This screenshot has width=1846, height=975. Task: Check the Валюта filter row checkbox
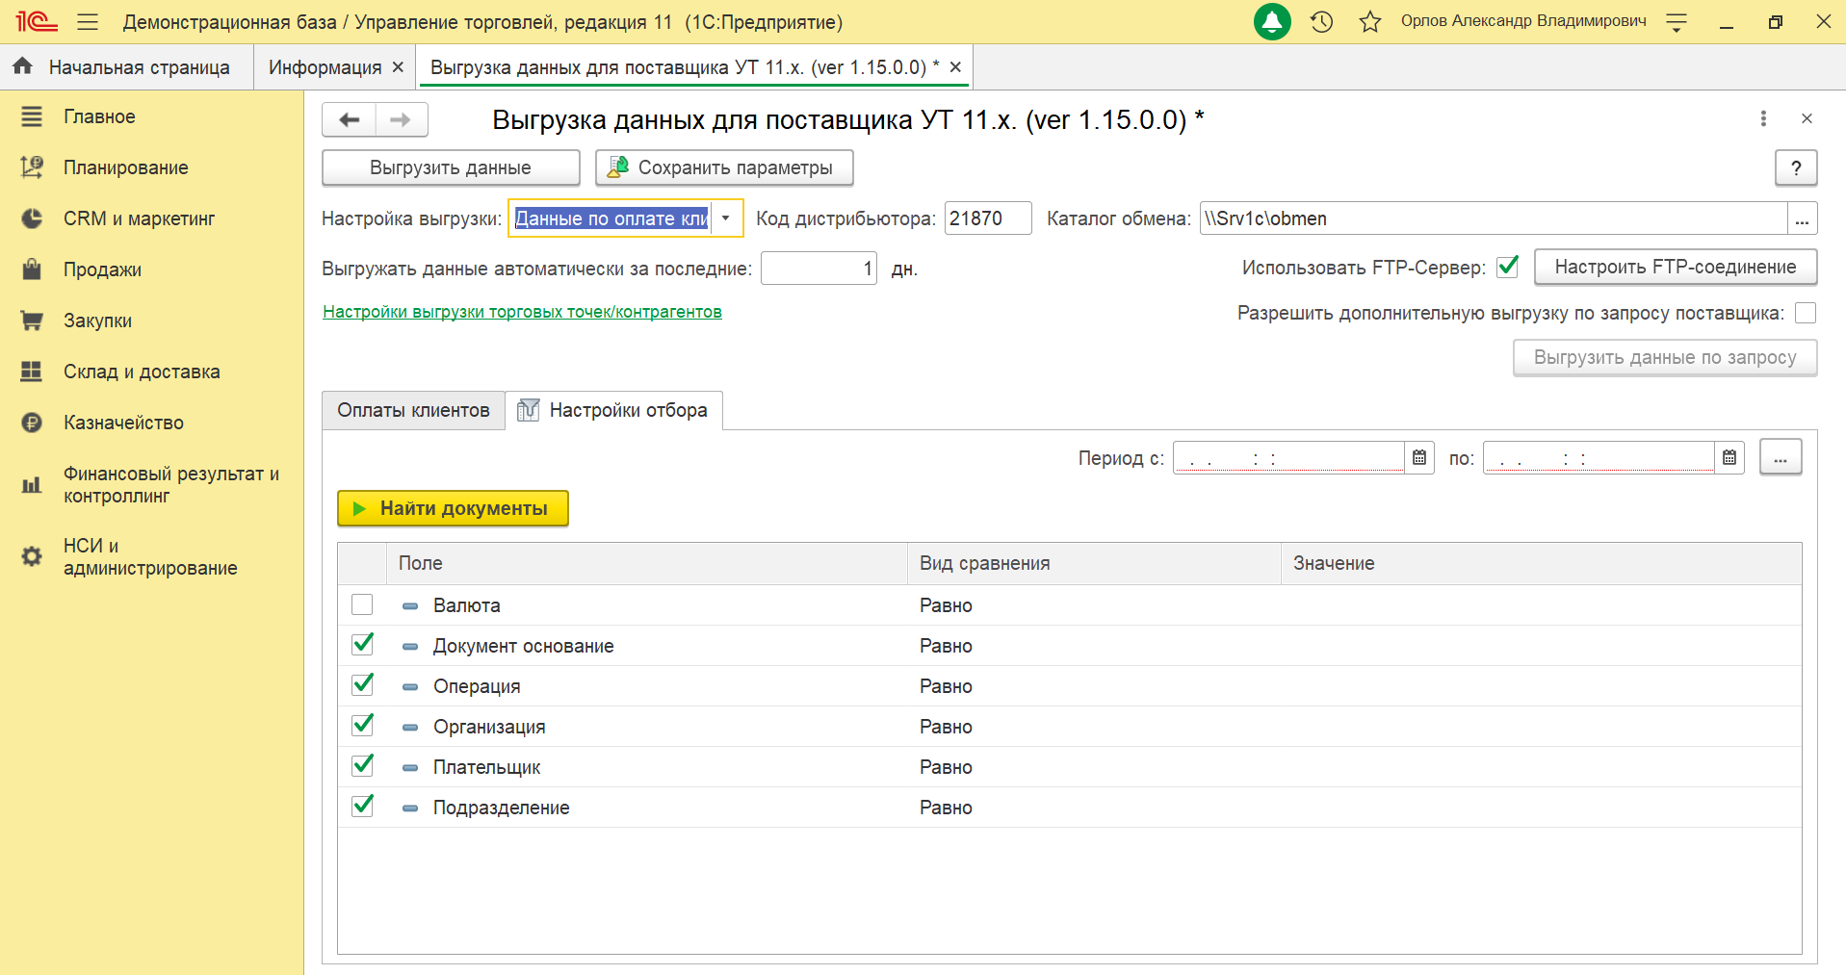pyautogui.click(x=362, y=604)
